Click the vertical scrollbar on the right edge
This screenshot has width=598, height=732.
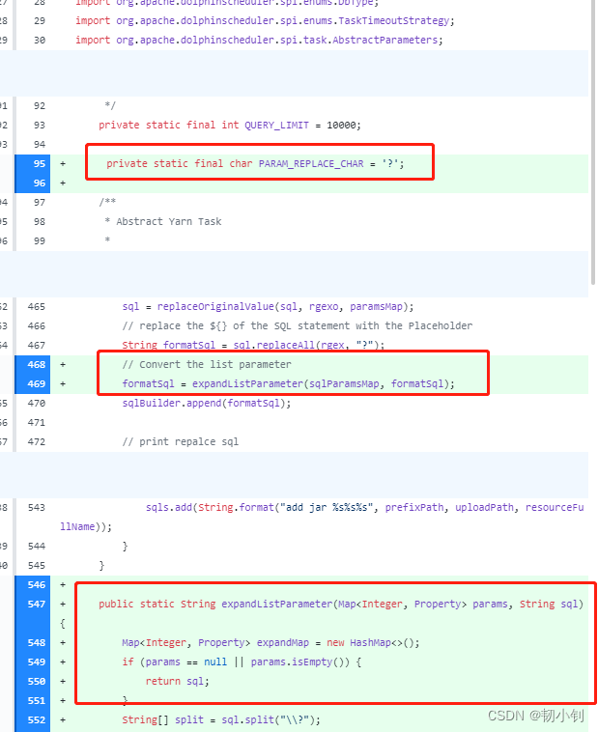click(x=593, y=140)
